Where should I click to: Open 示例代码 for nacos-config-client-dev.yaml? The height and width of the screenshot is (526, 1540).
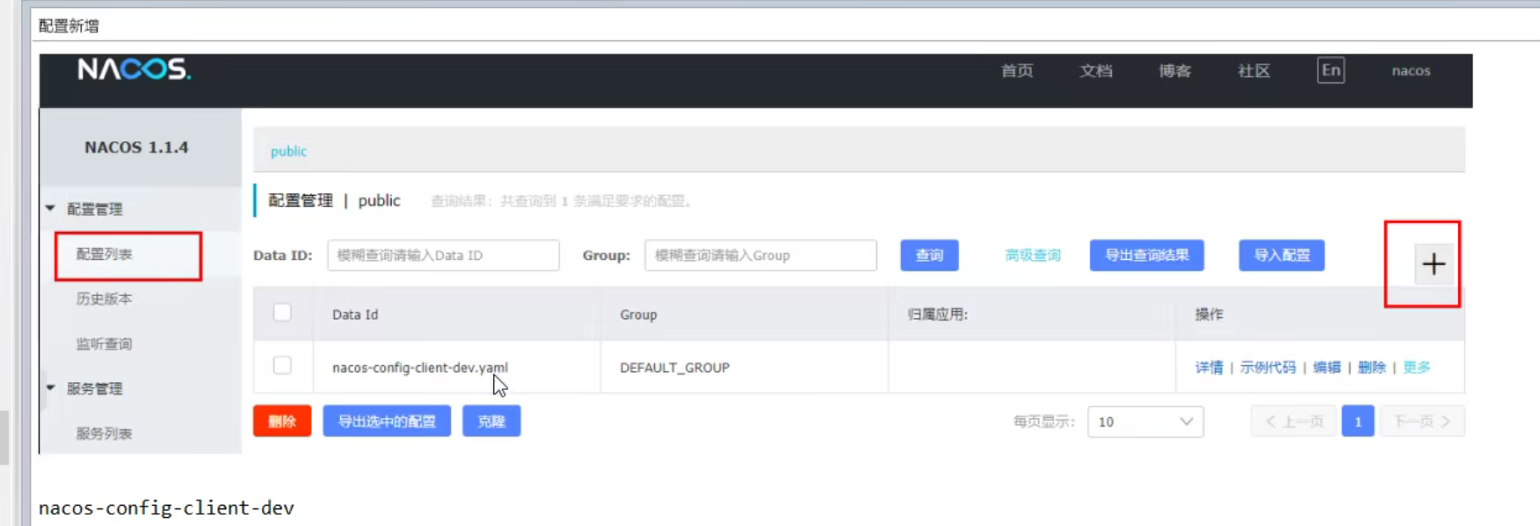click(1268, 367)
